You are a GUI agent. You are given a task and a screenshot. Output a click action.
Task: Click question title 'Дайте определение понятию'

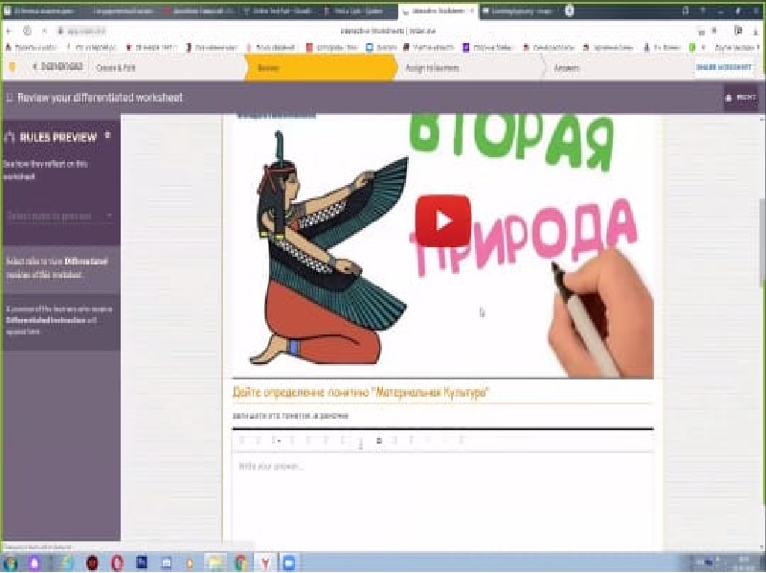361,392
